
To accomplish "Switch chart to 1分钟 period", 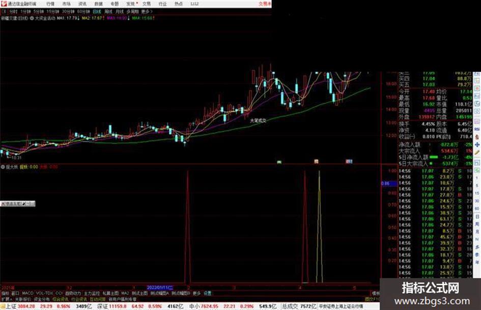I will 25,11.
